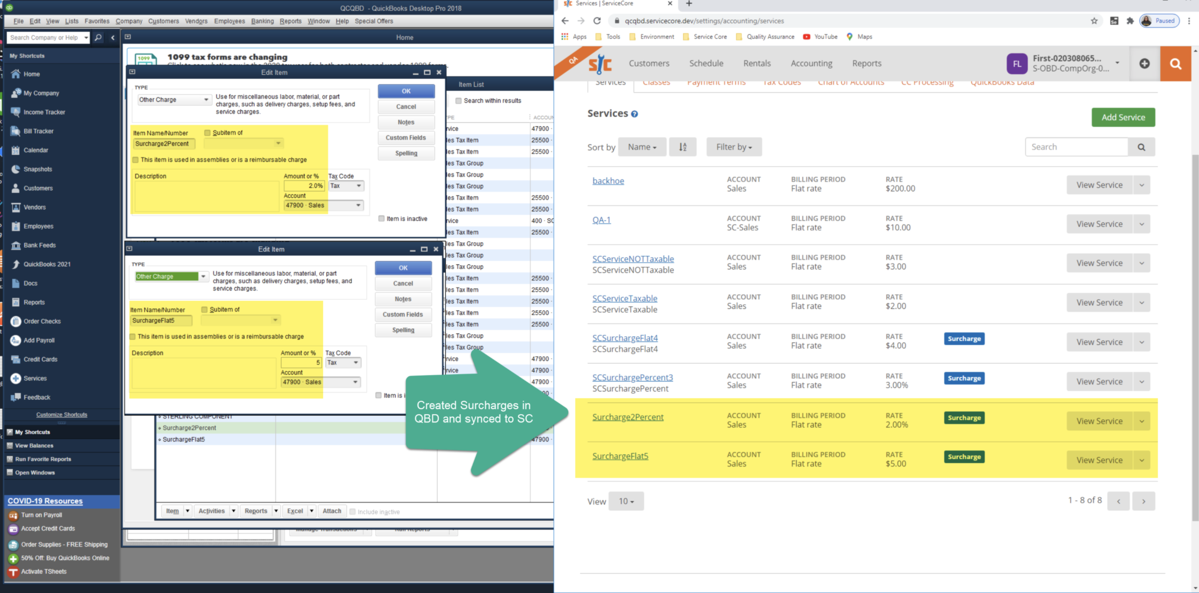Open the Order Checks shortcut icon
Viewport: 1199px width, 593px height.
coord(16,321)
